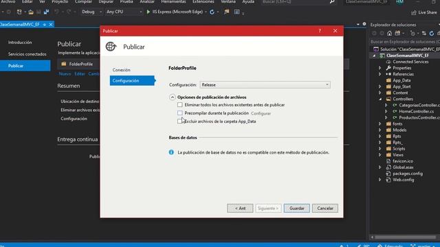Expand the Properties node in Solution Explorer
The height and width of the screenshot is (247, 440).
pyautogui.click(x=380, y=68)
